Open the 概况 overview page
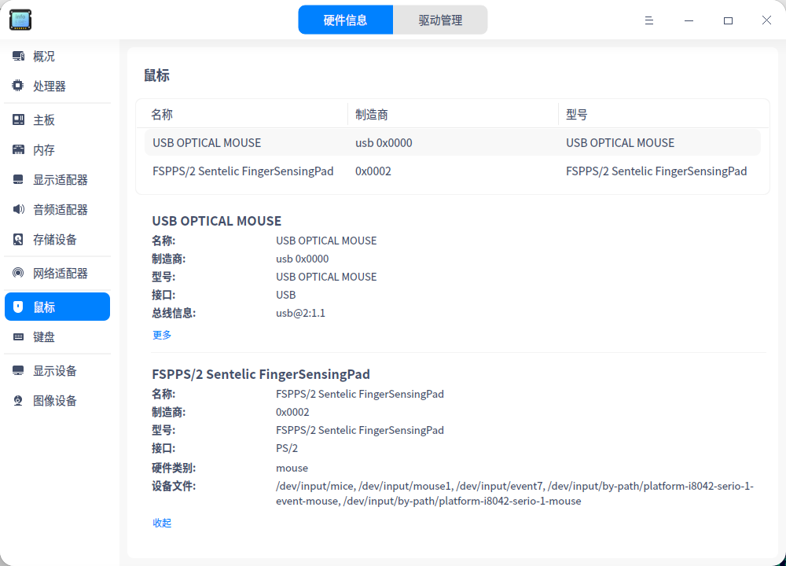This screenshot has width=786, height=566. click(43, 56)
